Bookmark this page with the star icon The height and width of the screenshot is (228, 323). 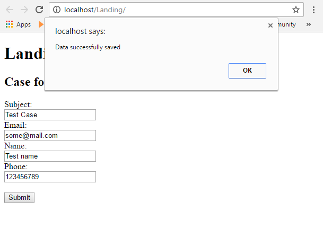[x=296, y=10]
